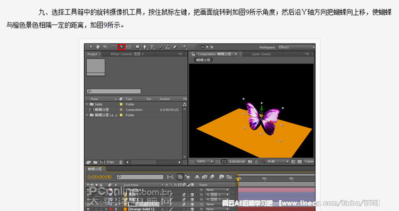Viewport: 399px width, 211px height.
Task: Toggle the Live Update switch
Action: pyautogui.click(x=180, y=176)
